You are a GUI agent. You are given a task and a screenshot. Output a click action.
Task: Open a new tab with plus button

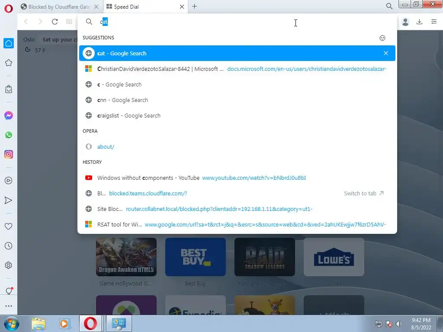click(x=194, y=6)
